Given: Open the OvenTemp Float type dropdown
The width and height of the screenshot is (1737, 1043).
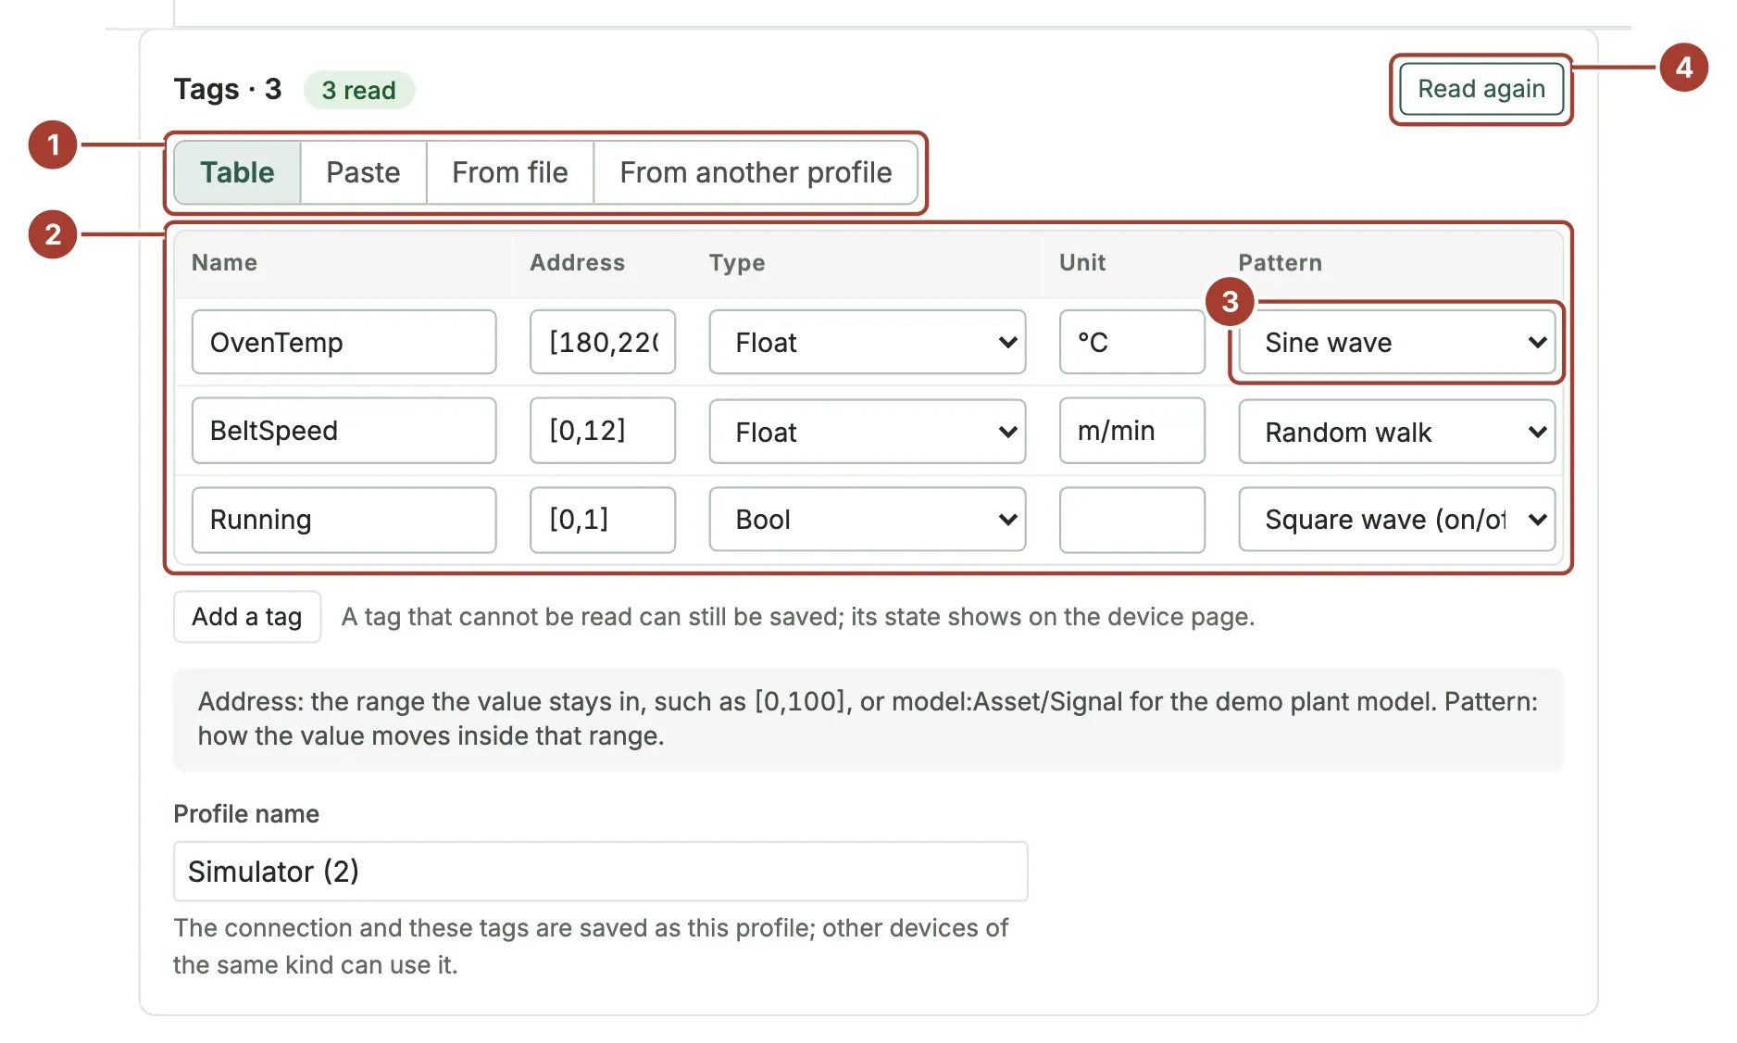Looking at the screenshot, I should pyautogui.click(x=868, y=343).
